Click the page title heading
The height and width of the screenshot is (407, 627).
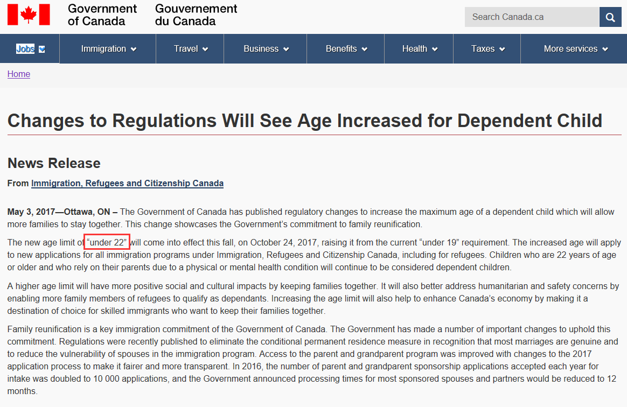305,121
